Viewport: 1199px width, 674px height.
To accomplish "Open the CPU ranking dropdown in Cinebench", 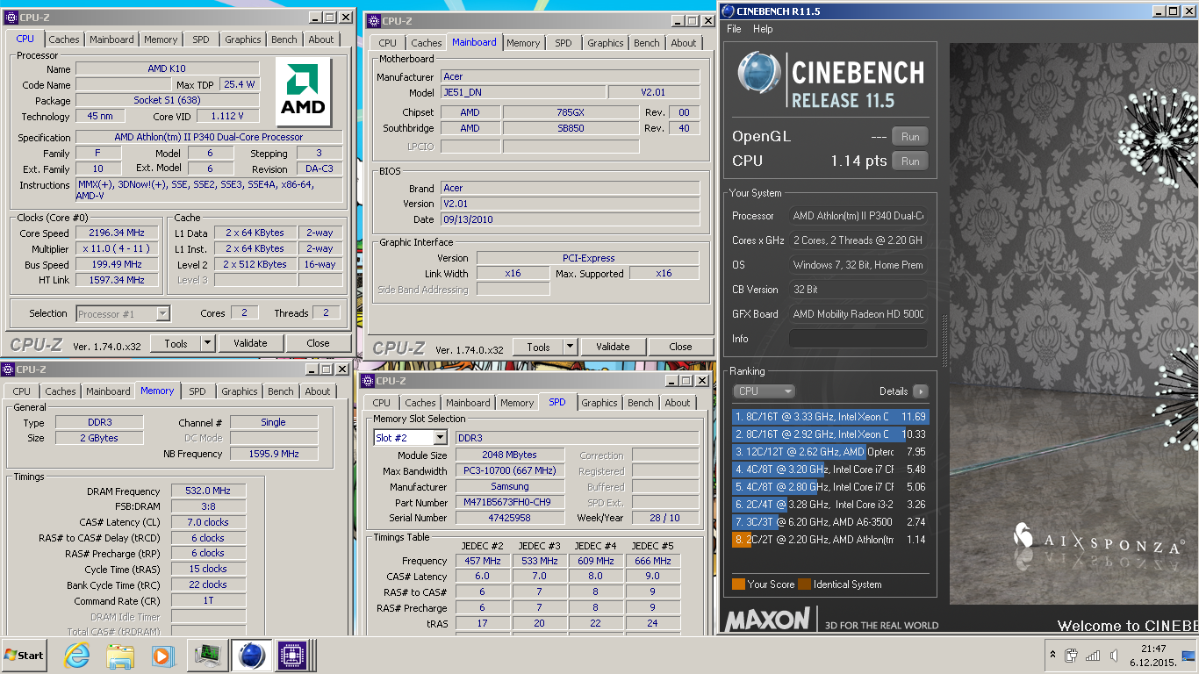I will point(764,391).
